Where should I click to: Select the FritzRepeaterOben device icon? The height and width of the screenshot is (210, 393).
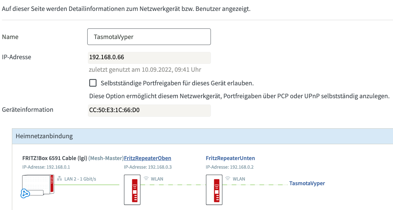[133, 189]
